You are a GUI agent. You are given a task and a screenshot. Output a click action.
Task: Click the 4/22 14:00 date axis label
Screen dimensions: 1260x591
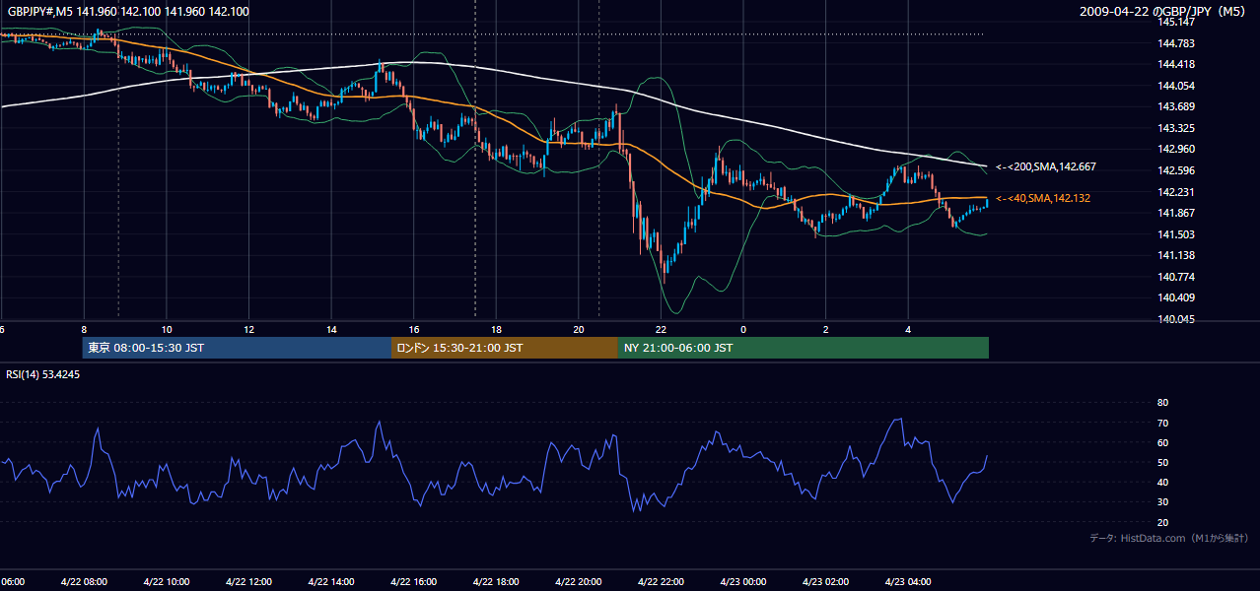(331, 581)
